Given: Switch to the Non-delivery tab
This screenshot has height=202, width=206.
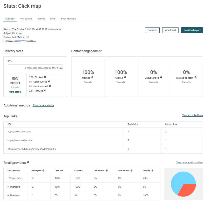Looking at the screenshot, I should 26,19.
